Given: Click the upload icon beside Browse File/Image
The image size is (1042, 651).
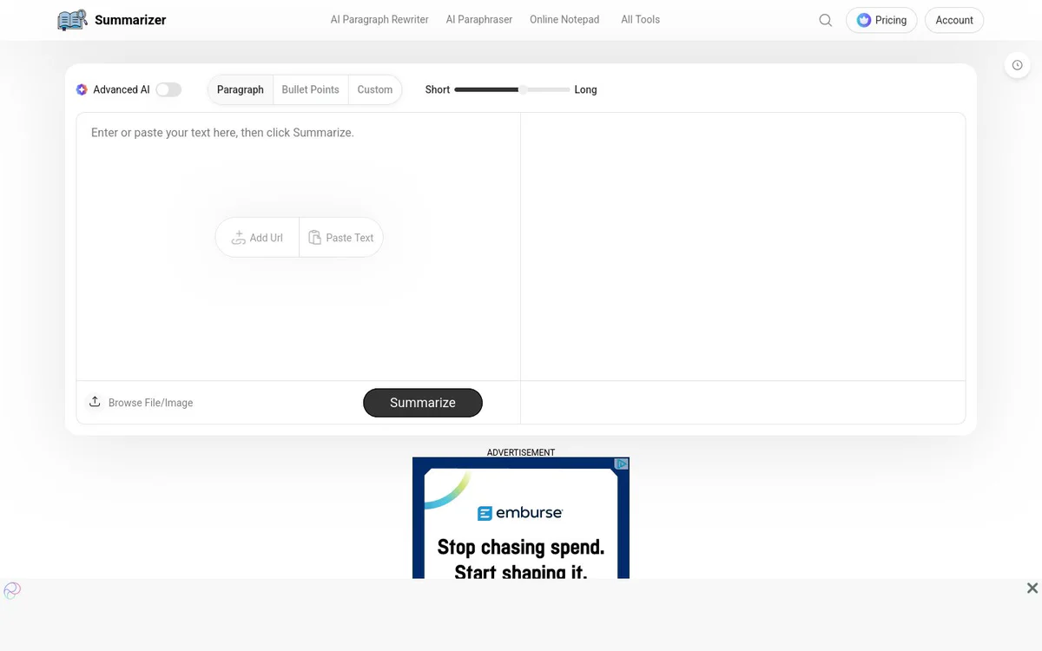Looking at the screenshot, I should point(96,402).
